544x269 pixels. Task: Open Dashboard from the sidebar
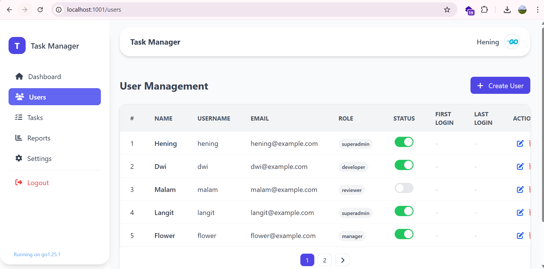point(44,76)
